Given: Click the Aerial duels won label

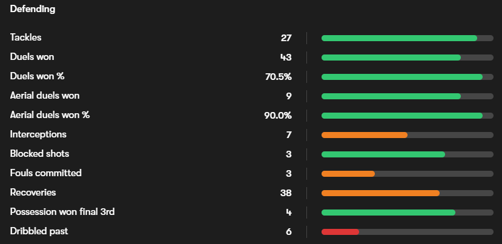Looking at the screenshot, I should (45, 96).
